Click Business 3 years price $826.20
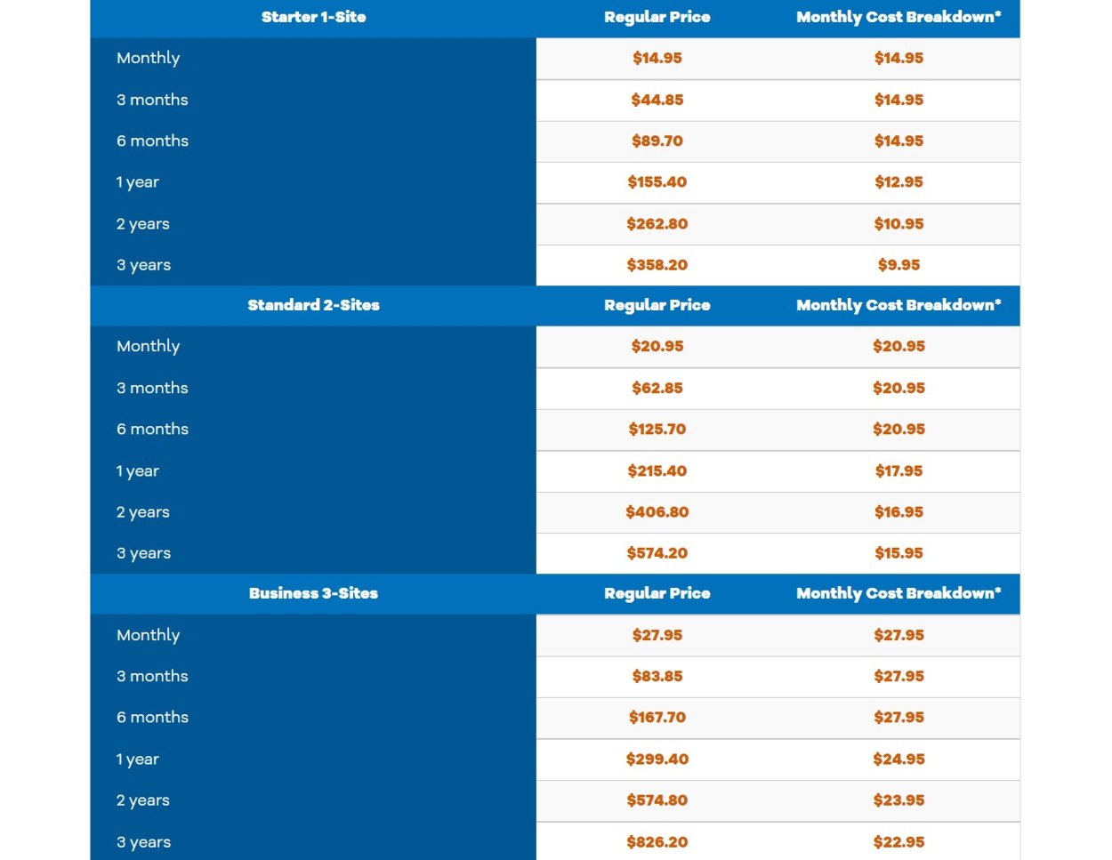The image size is (1112, 860). tap(657, 842)
